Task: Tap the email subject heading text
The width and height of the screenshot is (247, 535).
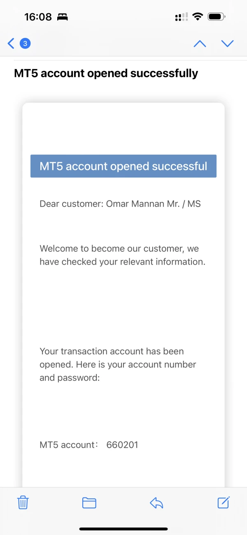Action: pos(106,73)
